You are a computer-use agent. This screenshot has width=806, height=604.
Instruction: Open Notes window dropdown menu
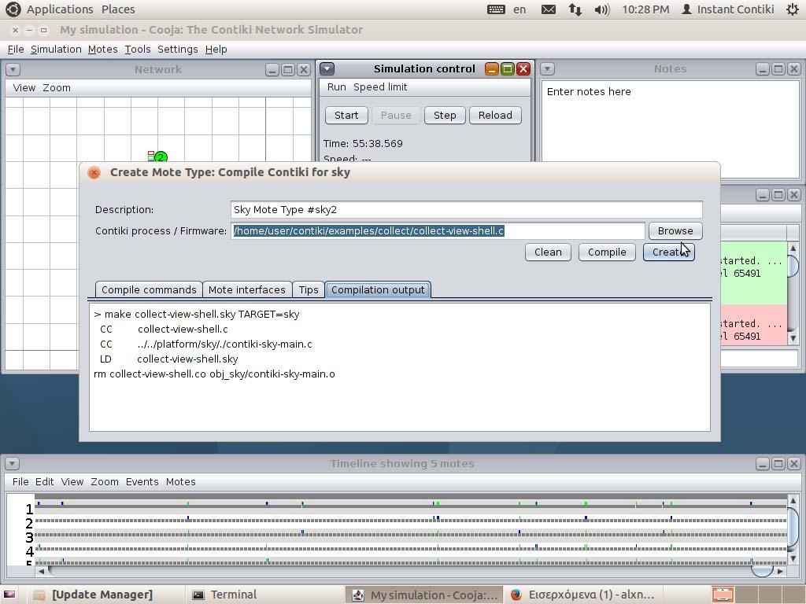[548, 69]
